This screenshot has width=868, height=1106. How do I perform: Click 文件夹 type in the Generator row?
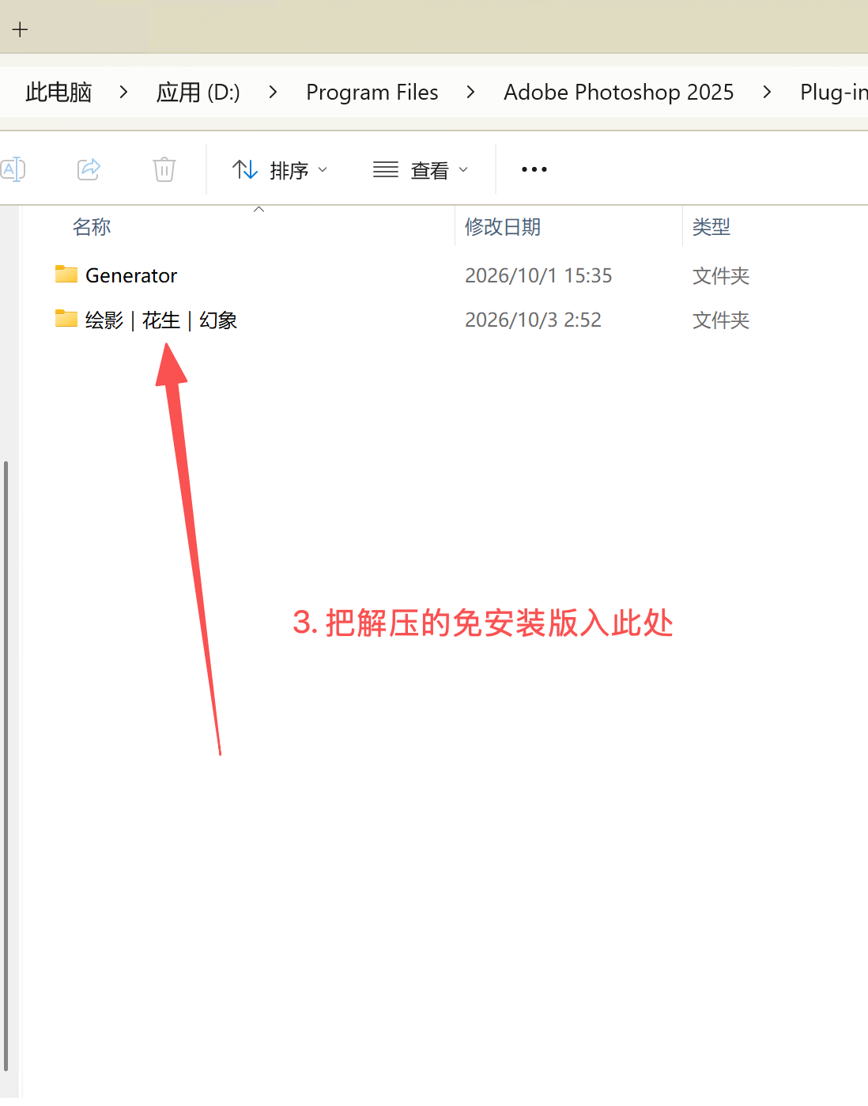pyautogui.click(x=721, y=276)
